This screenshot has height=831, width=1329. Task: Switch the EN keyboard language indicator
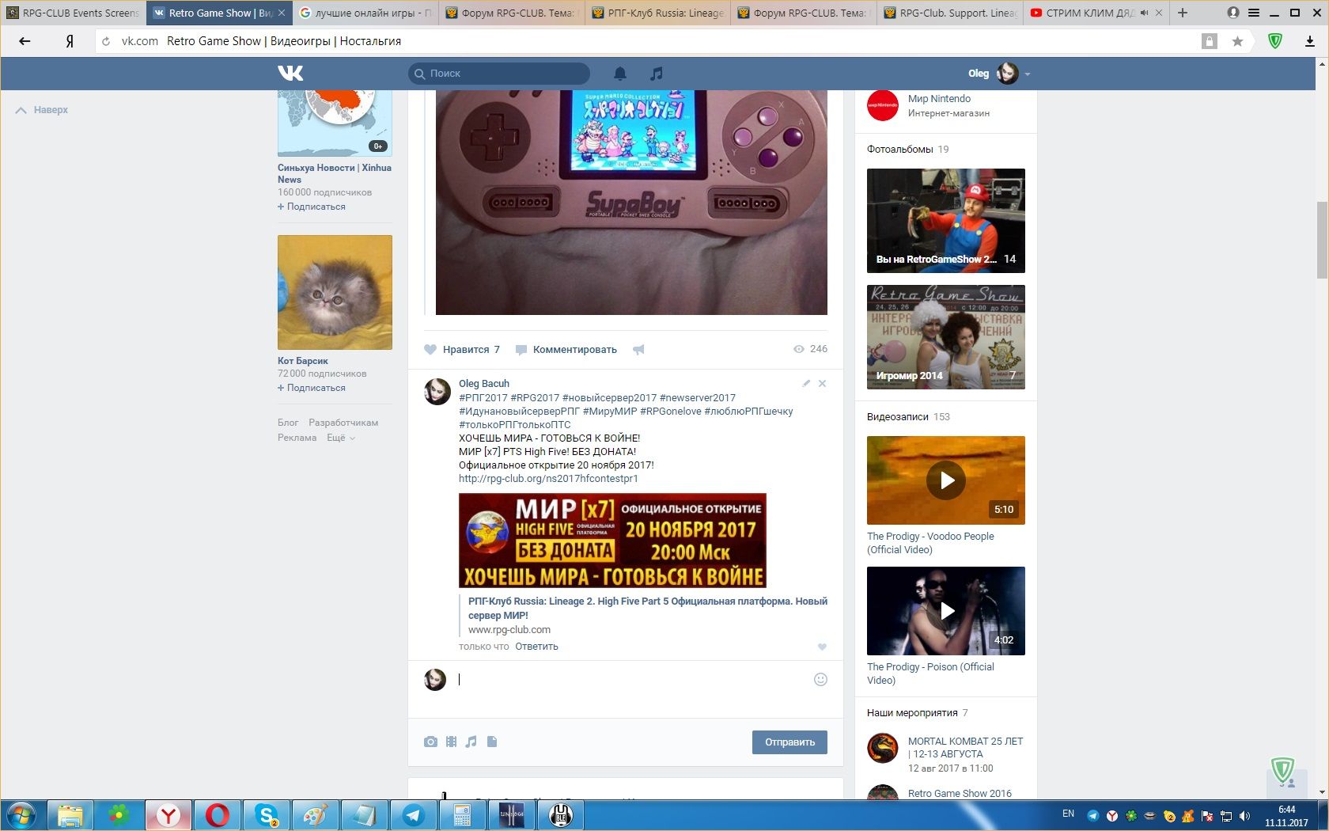tap(1068, 814)
